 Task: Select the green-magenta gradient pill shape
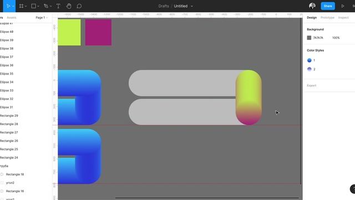click(248, 98)
